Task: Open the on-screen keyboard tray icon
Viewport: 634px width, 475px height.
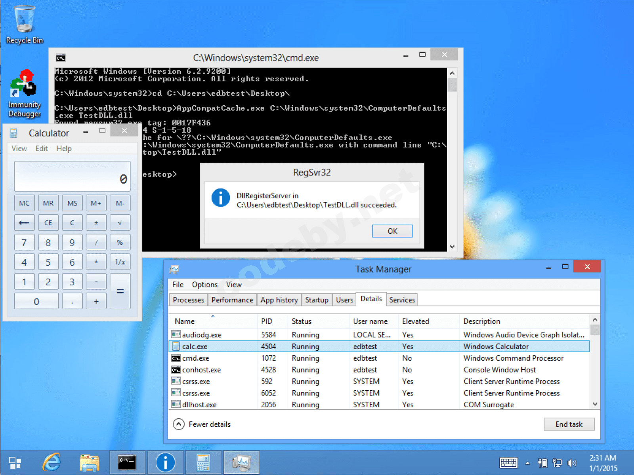Action: click(508, 463)
